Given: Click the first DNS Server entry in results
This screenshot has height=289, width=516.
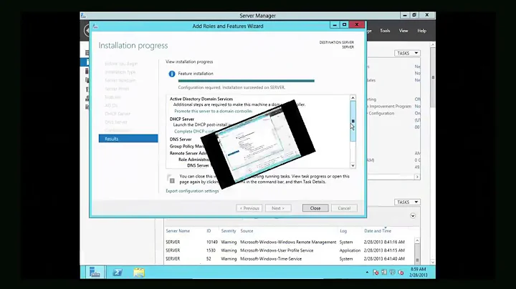Looking at the screenshot, I should [181, 139].
